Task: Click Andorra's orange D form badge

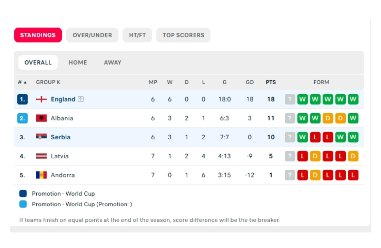Action: [x=315, y=175]
